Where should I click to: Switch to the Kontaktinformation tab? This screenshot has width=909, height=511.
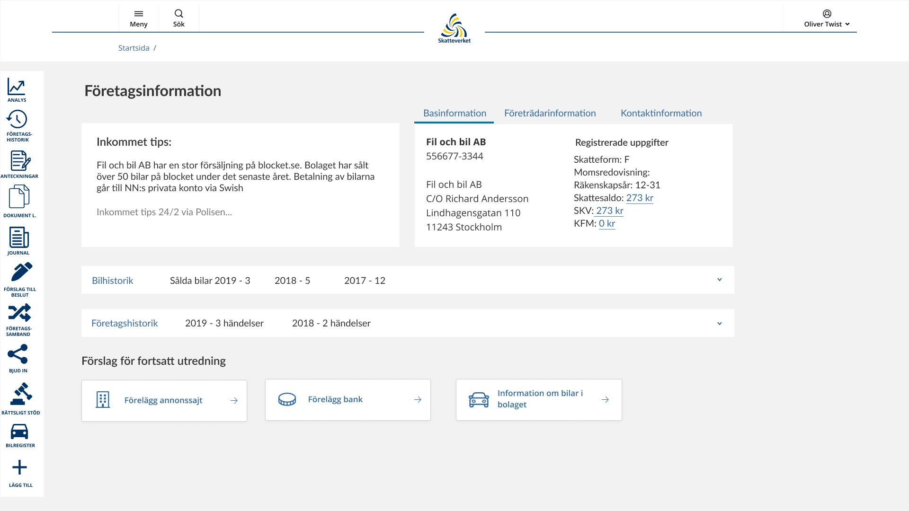pyautogui.click(x=661, y=113)
